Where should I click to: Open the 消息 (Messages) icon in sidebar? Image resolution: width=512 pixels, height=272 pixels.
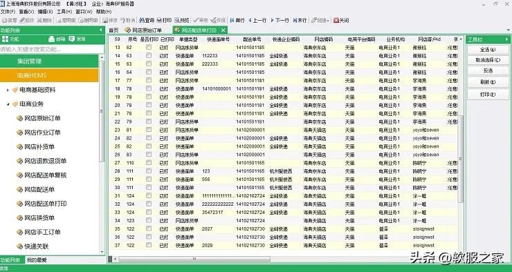(x=72, y=39)
